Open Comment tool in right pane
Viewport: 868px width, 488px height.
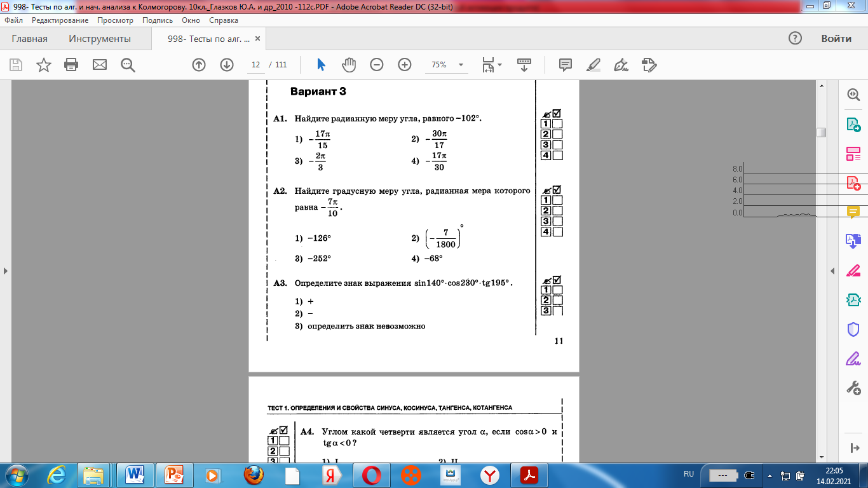click(853, 212)
